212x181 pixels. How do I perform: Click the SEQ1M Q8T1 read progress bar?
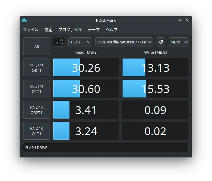click(x=86, y=68)
